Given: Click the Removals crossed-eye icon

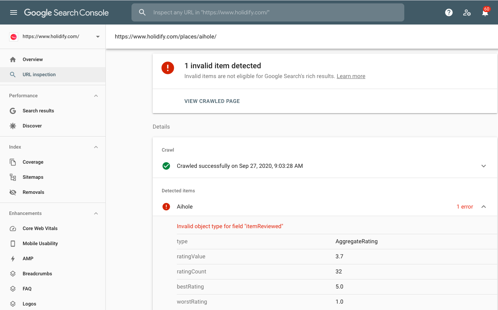Looking at the screenshot, I should (x=13, y=192).
